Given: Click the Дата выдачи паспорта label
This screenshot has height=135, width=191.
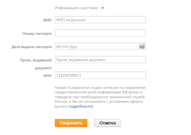Looking at the screenshot, I should tap(32, 47).
